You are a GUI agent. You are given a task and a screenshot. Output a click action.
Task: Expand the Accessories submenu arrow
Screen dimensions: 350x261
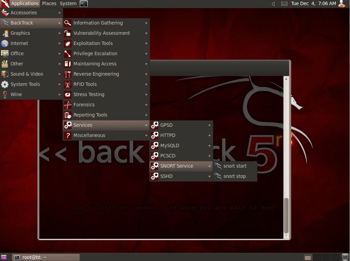pos(59,13)
